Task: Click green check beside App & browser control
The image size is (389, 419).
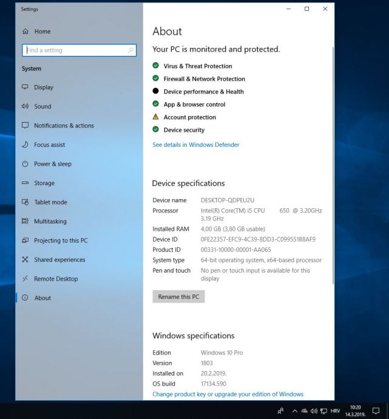Action: tap(155, 104)
